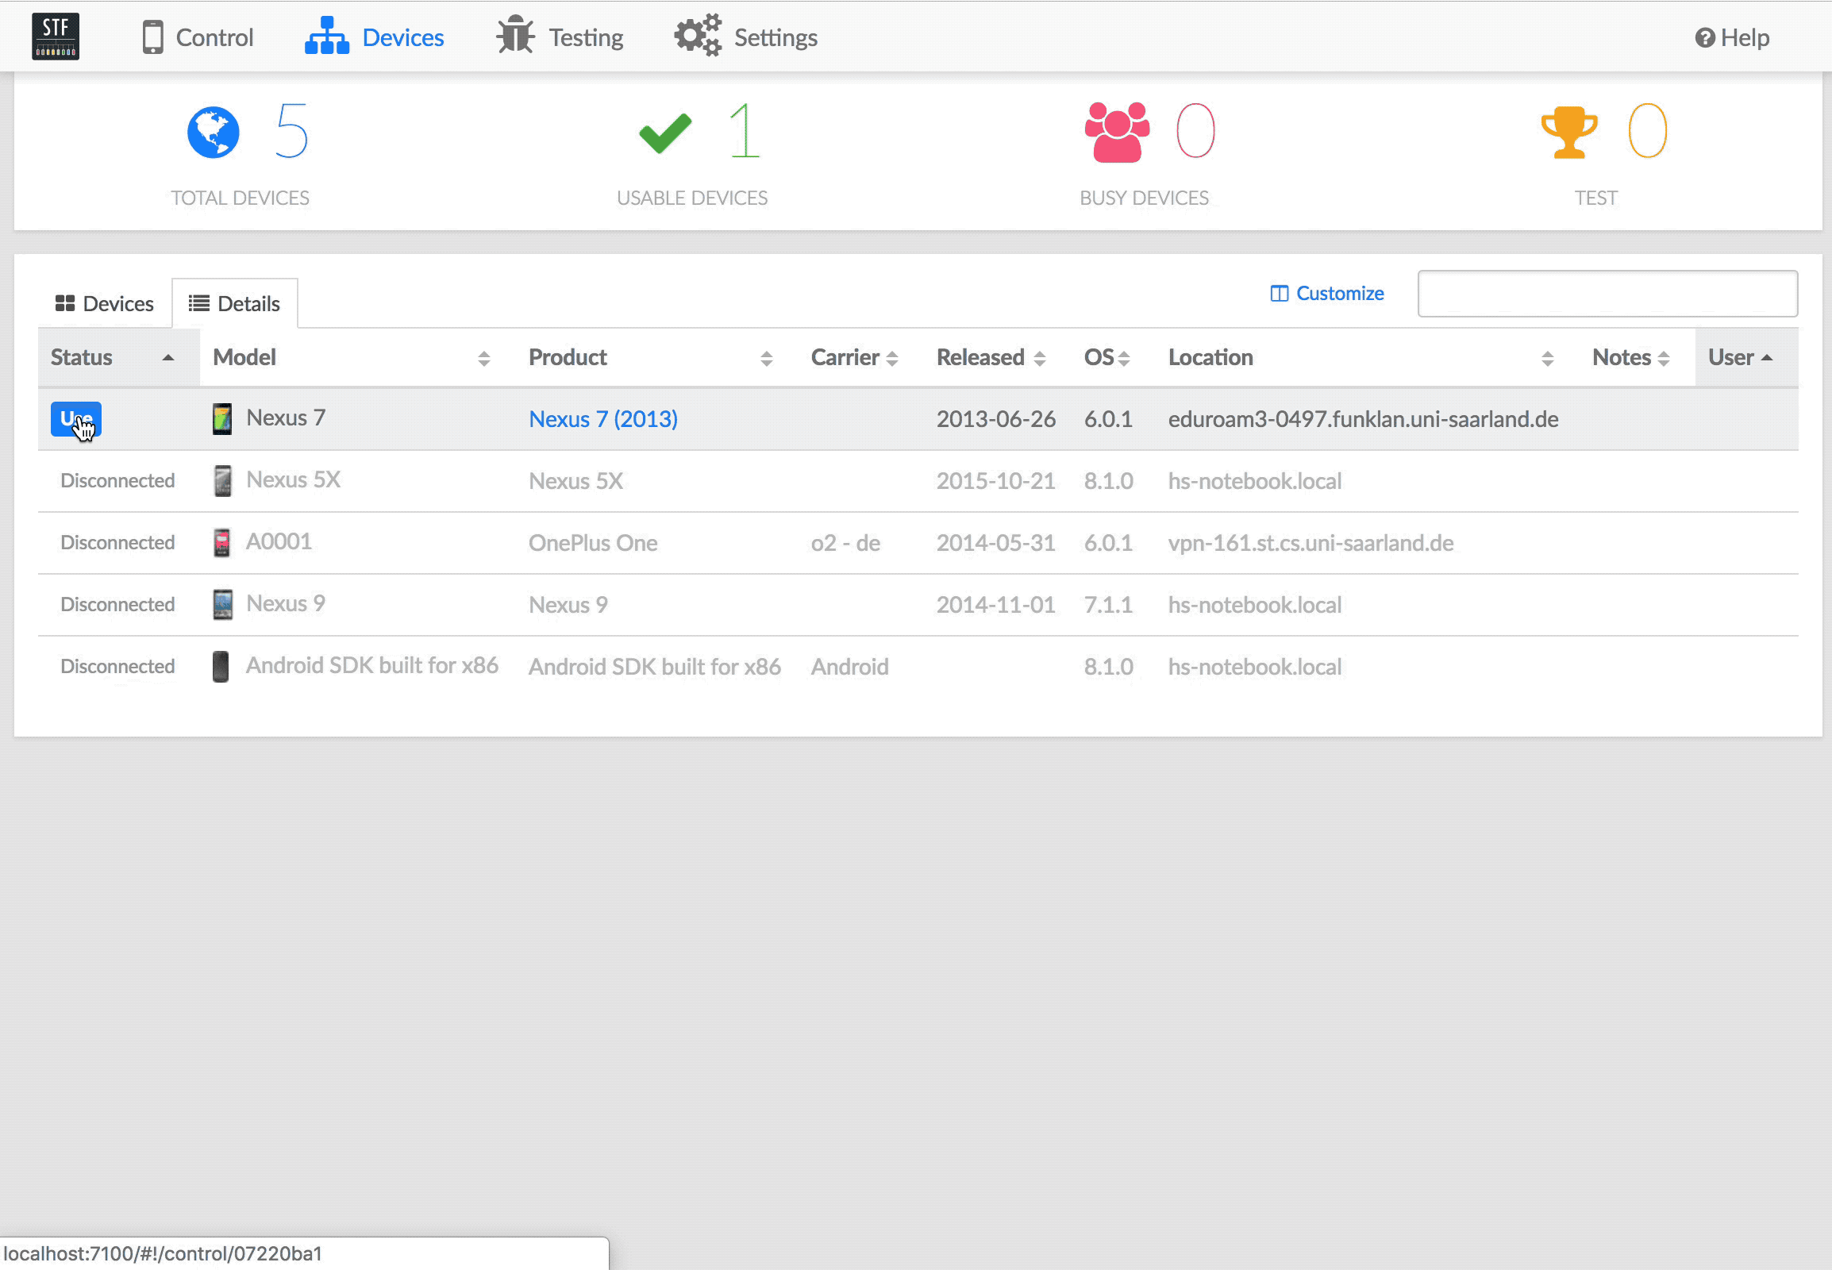1832x1270 pixels.
Task: Click the search input field
Action: tap(1608, 292)
